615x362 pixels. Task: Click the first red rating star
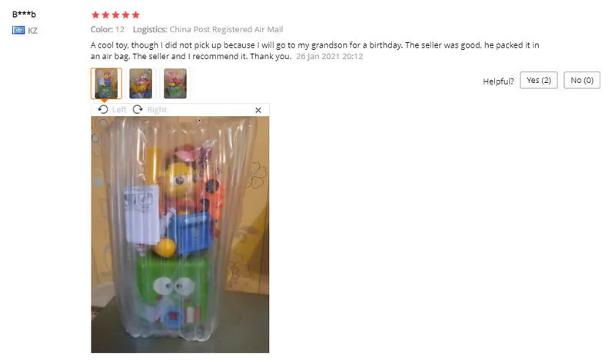coord(95,15)
